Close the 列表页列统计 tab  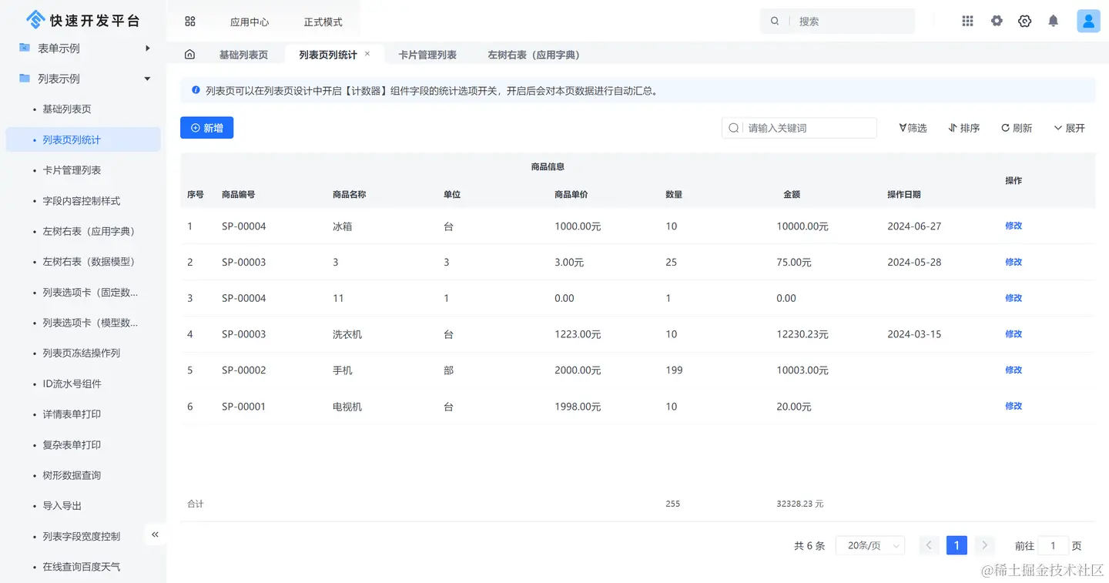[367, 54]
